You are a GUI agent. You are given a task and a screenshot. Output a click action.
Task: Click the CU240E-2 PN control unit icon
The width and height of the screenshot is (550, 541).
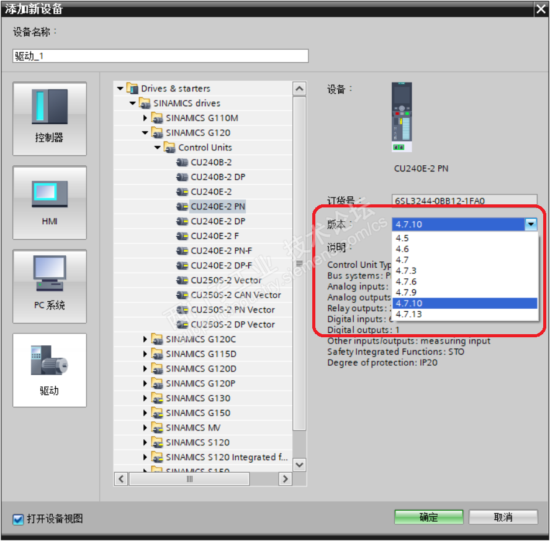182,206
